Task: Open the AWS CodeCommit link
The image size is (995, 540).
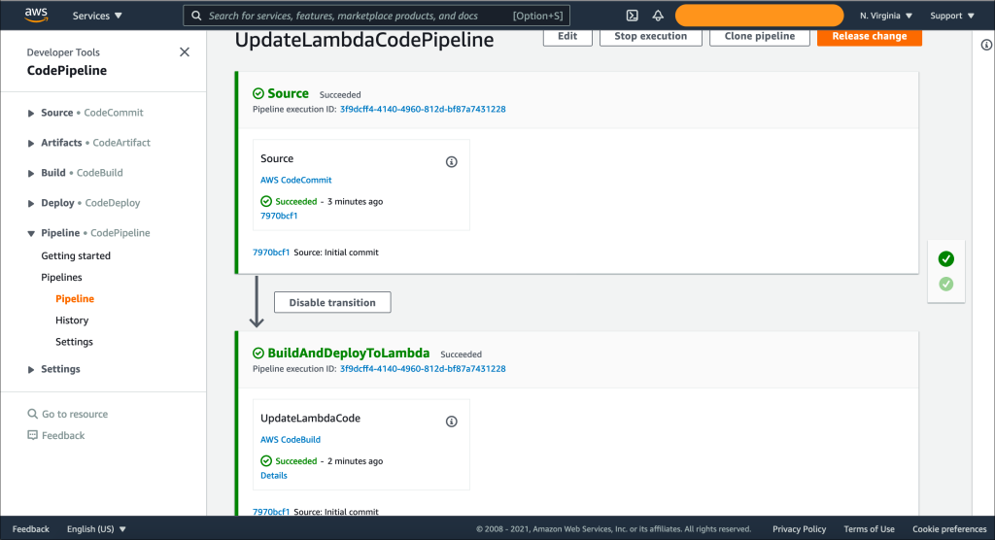Action: (295, 181)
